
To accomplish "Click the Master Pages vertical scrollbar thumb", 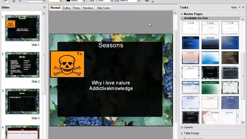I will (x=243, y=76).
